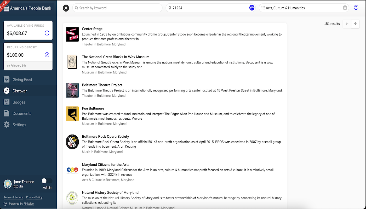Select the Poe Baltimore title
366x209 pixels.
point(93,108)
